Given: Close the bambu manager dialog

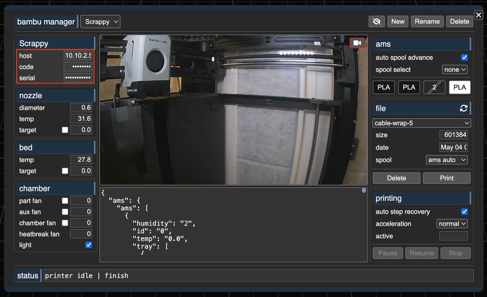Looking at the screenshot, I should 478,15.
